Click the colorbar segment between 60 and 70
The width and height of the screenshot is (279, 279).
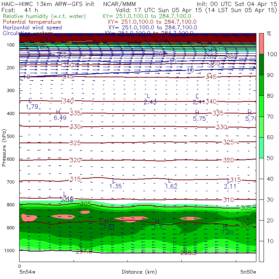point(261,127)
